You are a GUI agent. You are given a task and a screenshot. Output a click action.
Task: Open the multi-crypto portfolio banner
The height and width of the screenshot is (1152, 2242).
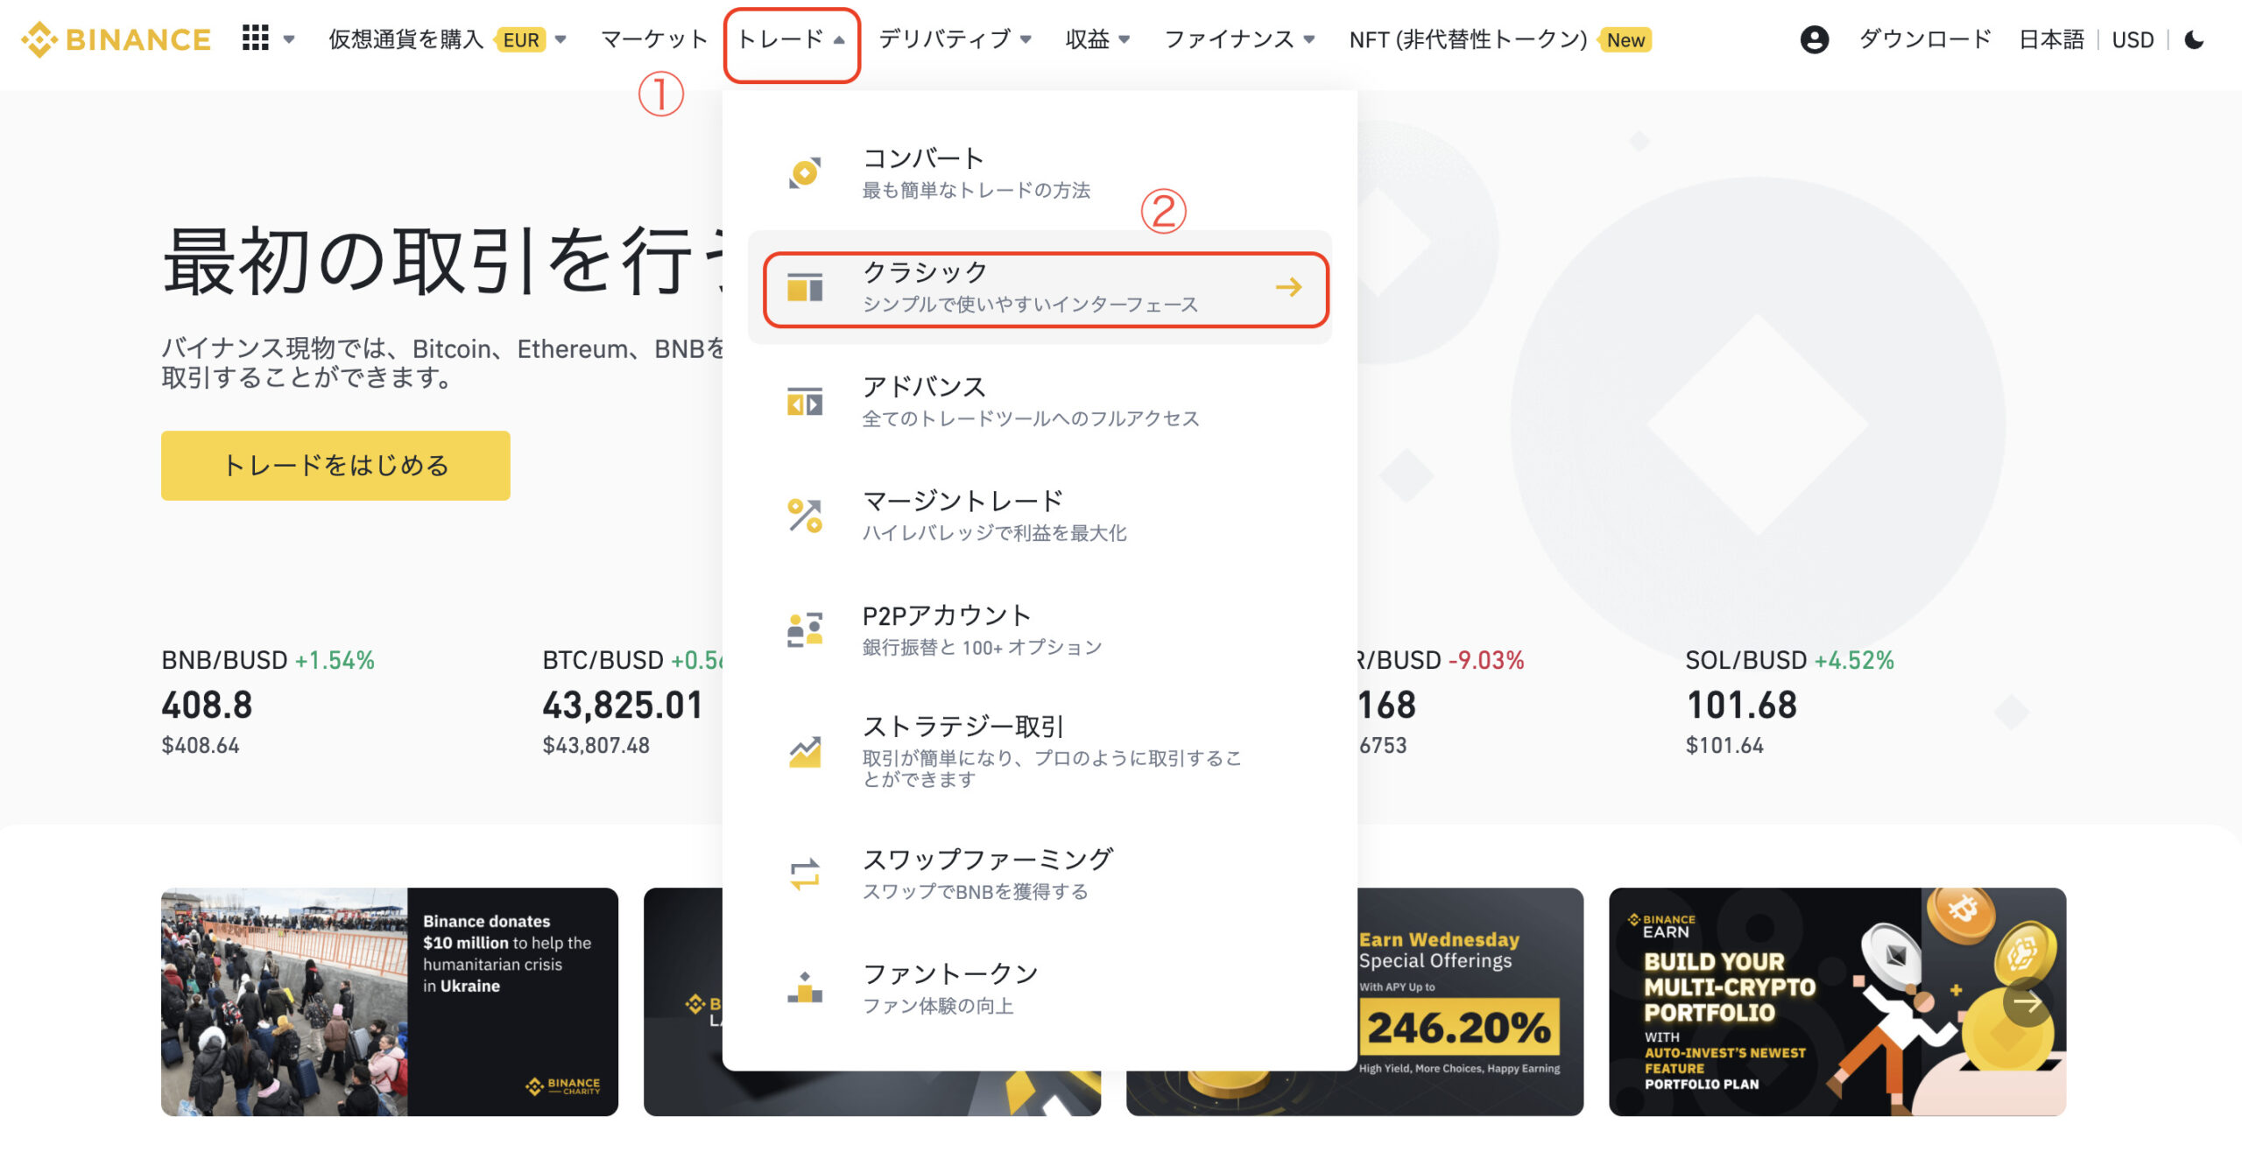pos(1837,1001)
